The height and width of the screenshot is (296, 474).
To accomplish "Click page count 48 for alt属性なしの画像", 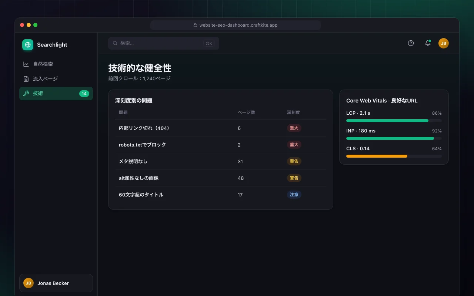I will click(x=241, y=178).
